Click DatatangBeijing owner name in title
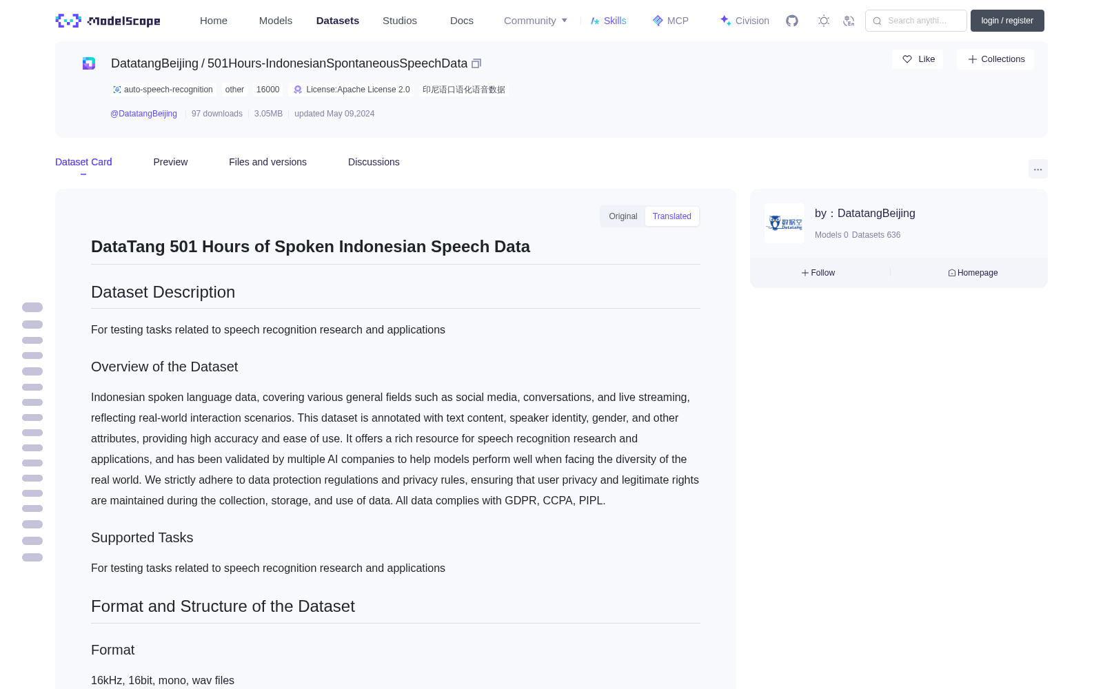1103x689 pixels. coord(154,63)
